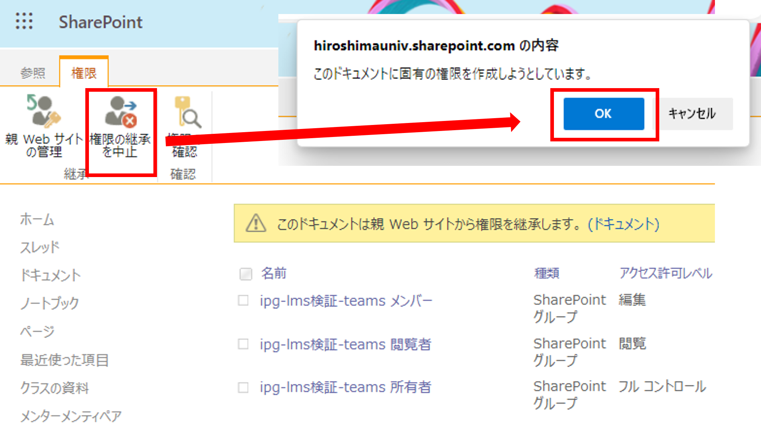This screenshot has height=425, width=761.
Task: Click the hiroshimauniv.sharepoint.com dialog title
Action: 436,46
